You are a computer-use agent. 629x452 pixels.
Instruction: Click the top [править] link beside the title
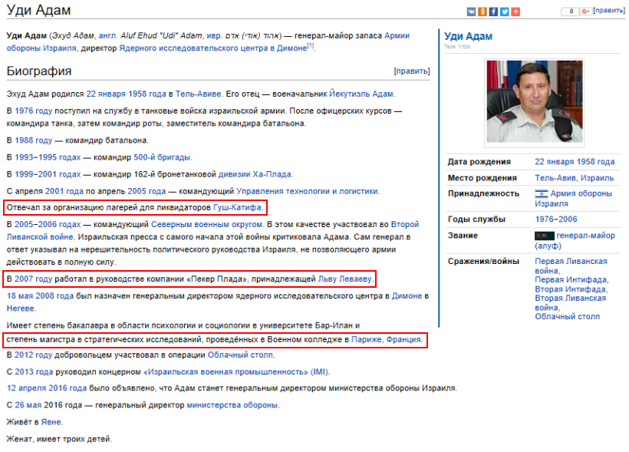click(x=609, y=11)
